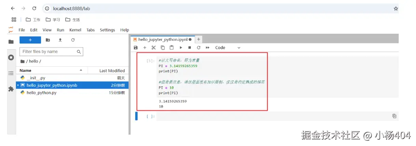Click the browser forward arrow

click(23, 9)
